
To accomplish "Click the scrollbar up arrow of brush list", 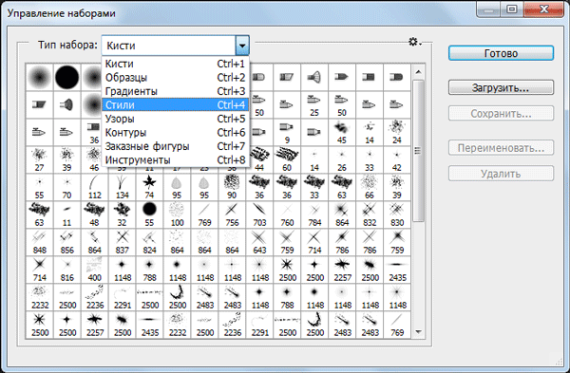I will 418,72.
